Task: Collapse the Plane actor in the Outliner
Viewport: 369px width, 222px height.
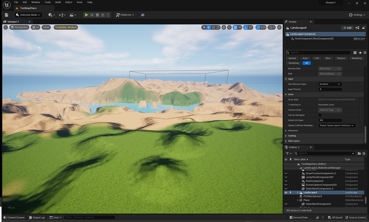Action: pos(298,200)
